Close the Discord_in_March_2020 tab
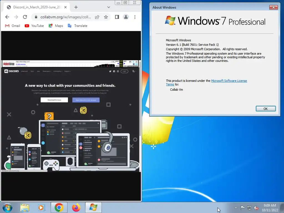 click(x=65, y=7)
